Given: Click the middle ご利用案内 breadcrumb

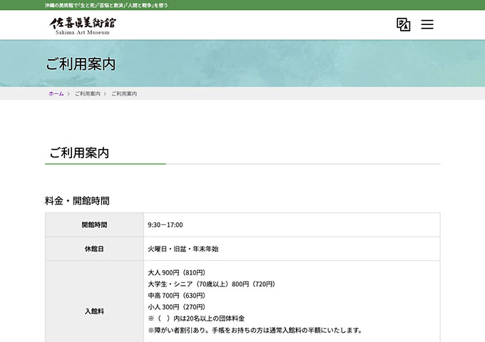Looking at the screenshot, I should click(88, 93).
